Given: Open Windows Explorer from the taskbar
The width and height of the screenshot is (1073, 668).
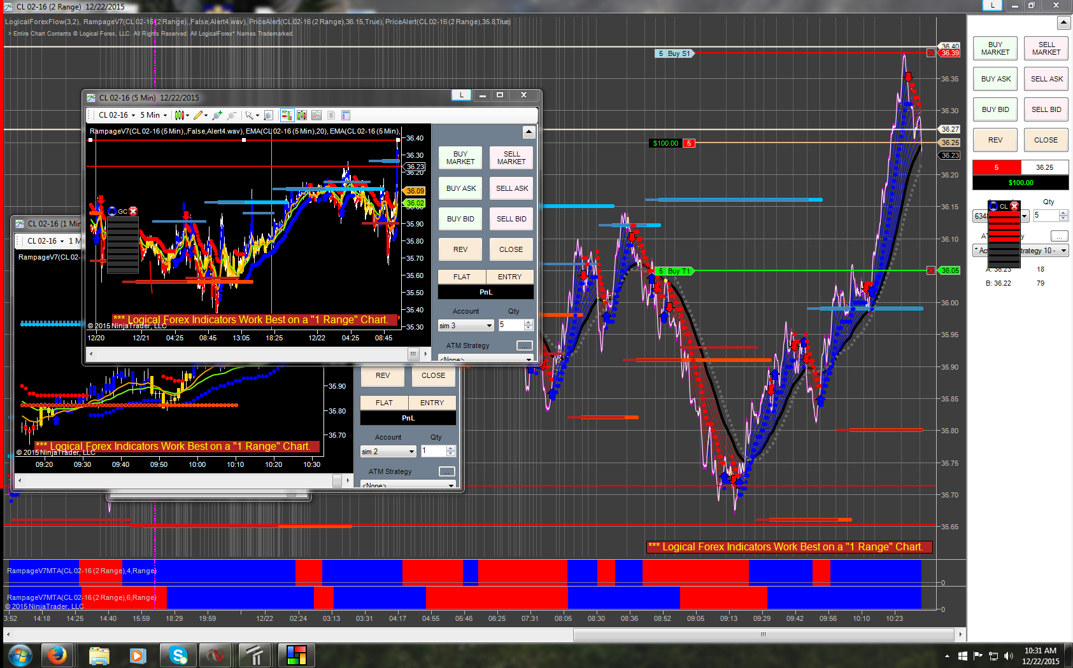Looking at the screenshot, I should pyautogui.click(x=99, y=655).
